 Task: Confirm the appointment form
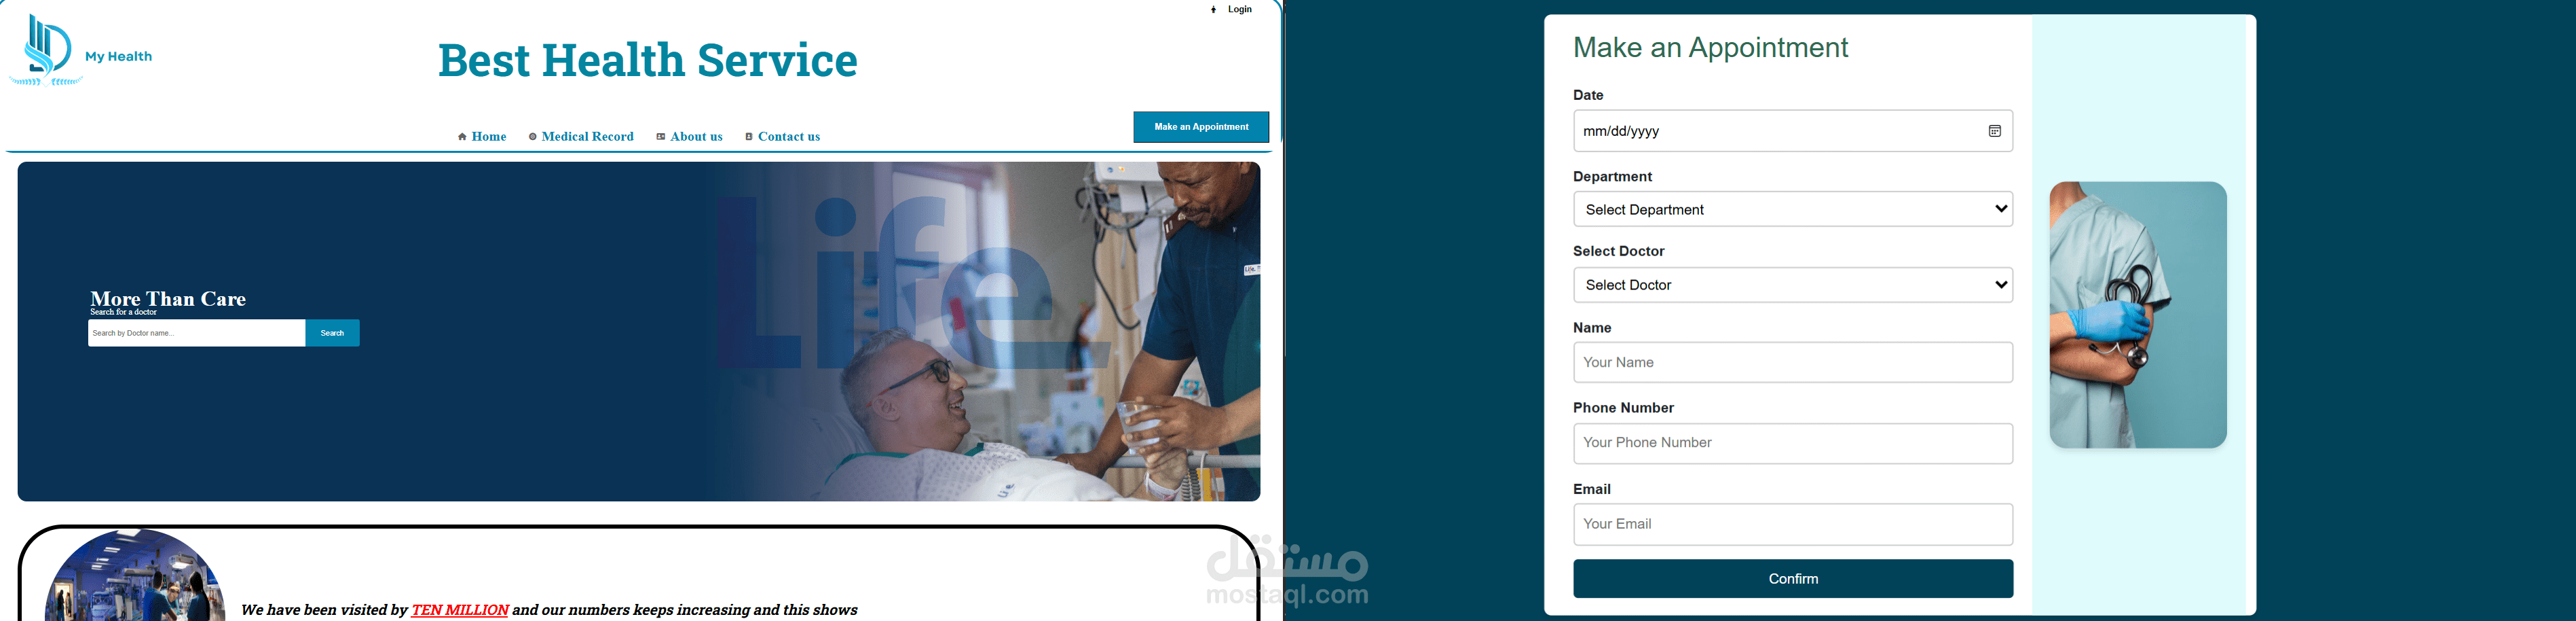(1793, 579)
